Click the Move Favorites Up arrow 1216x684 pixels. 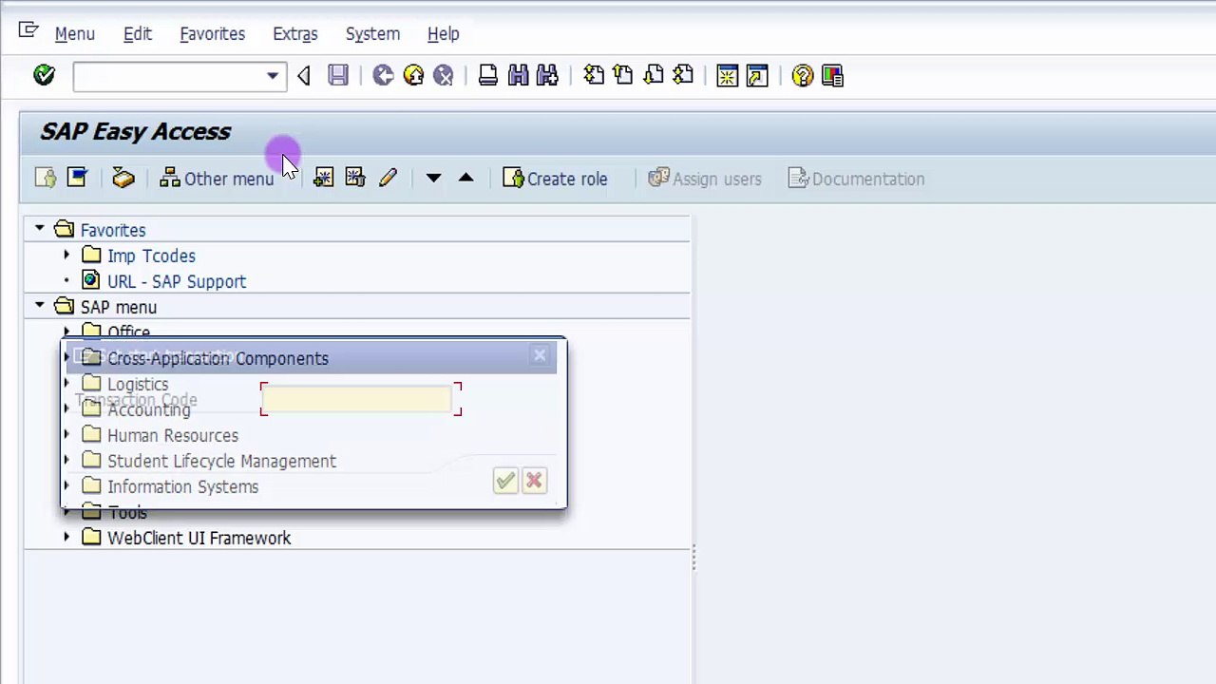point(465,178)
